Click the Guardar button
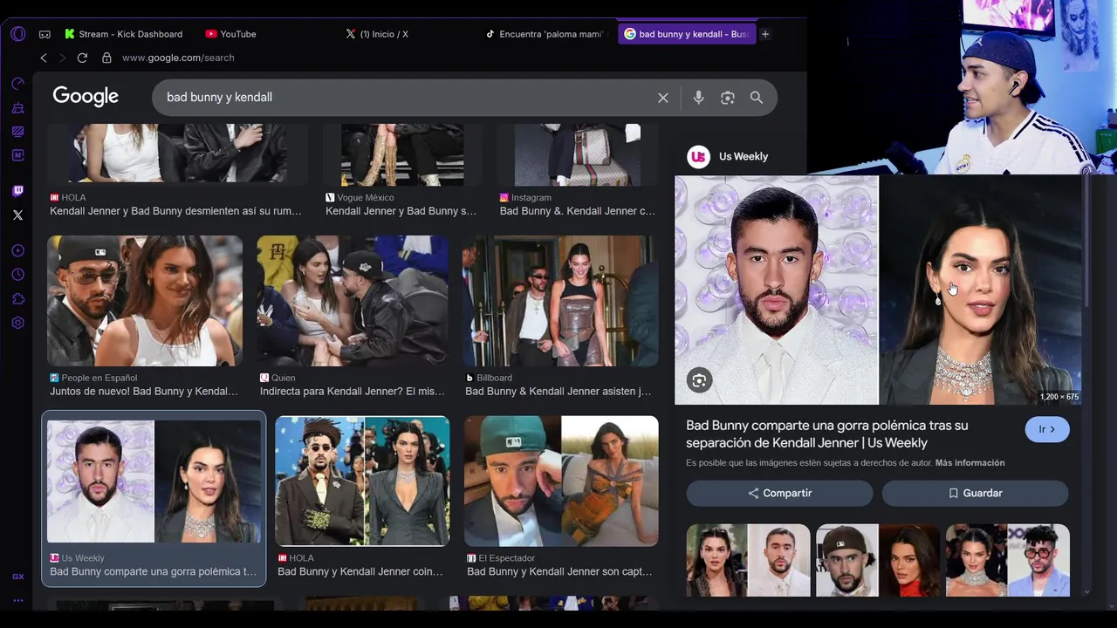This screenshot has width=1117, height=628. [x=975, y=493]
